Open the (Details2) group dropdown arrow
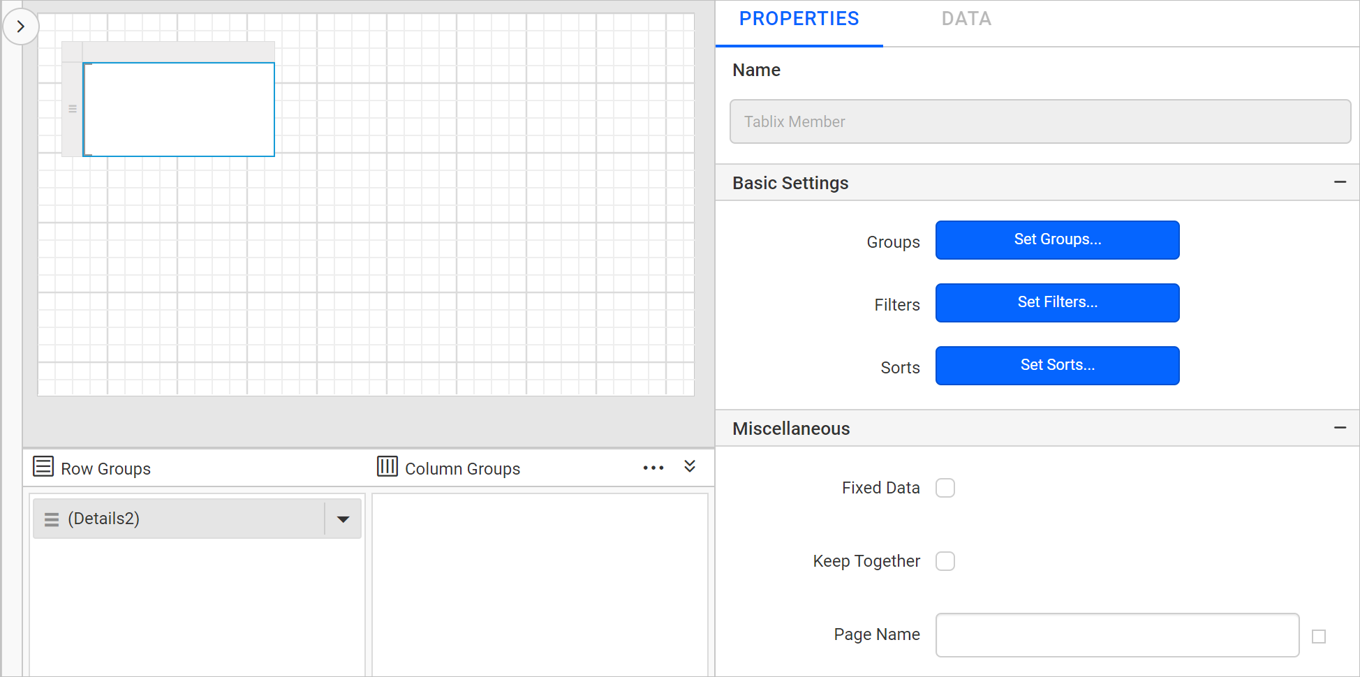The width and height of the screenshot is (1360, 677). (343, 519)
